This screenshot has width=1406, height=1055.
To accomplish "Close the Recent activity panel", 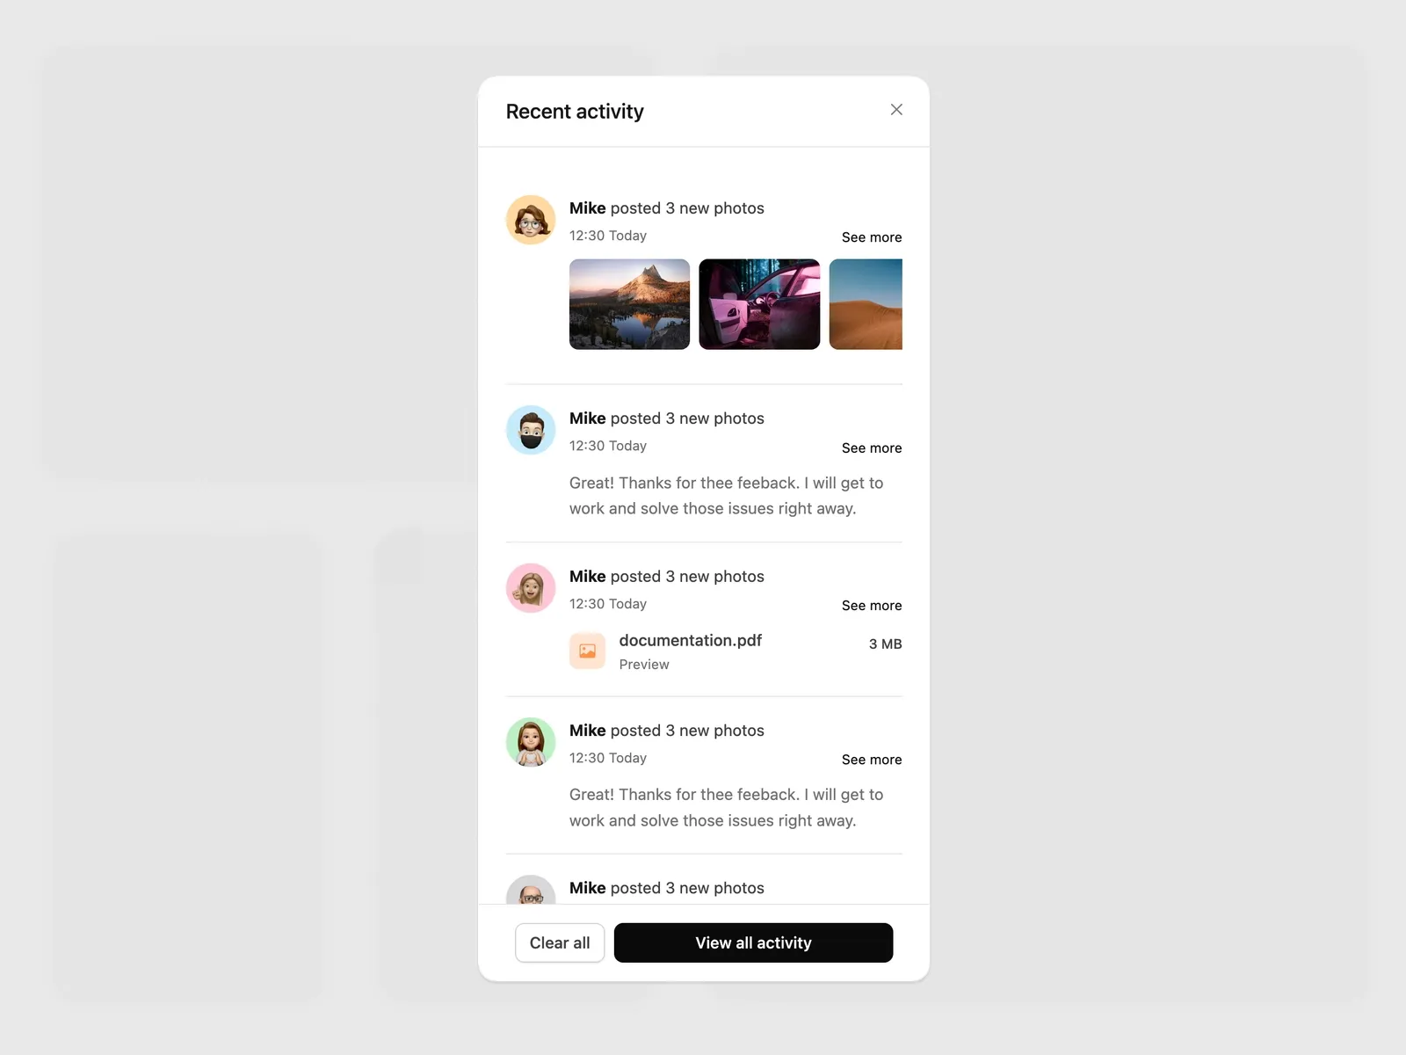I will [896, 110].
